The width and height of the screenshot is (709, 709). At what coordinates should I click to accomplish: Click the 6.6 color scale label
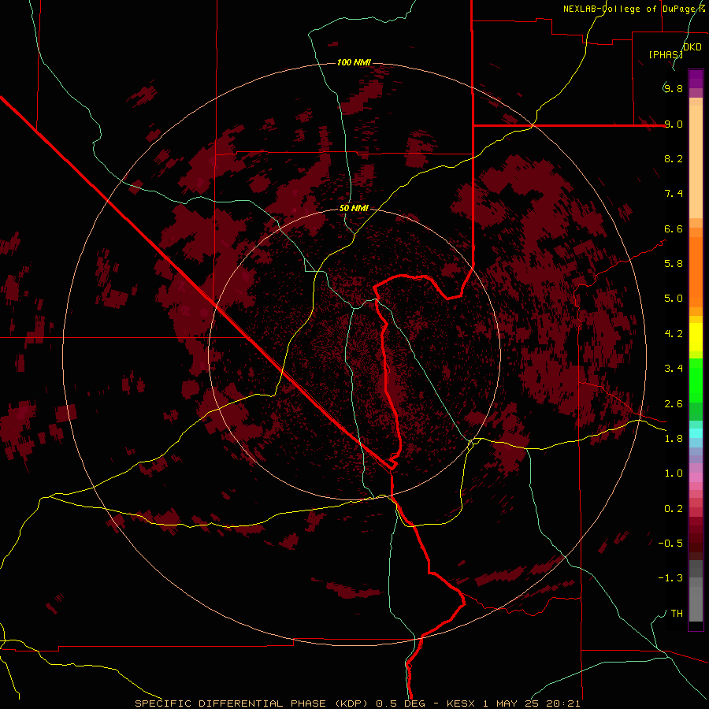click(x=674, y=228)
